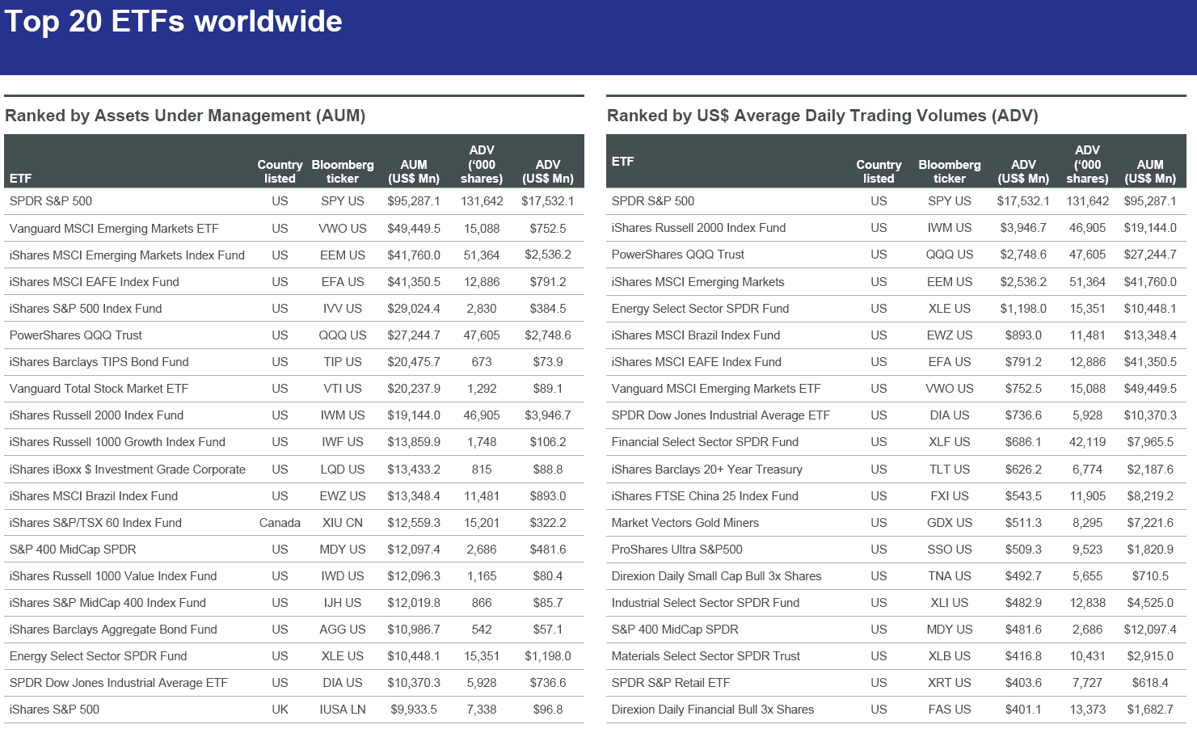Select AUM value '$20,475.7'

414,362
